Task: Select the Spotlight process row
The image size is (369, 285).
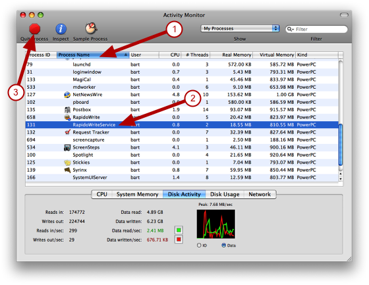Action: point(182,155)
